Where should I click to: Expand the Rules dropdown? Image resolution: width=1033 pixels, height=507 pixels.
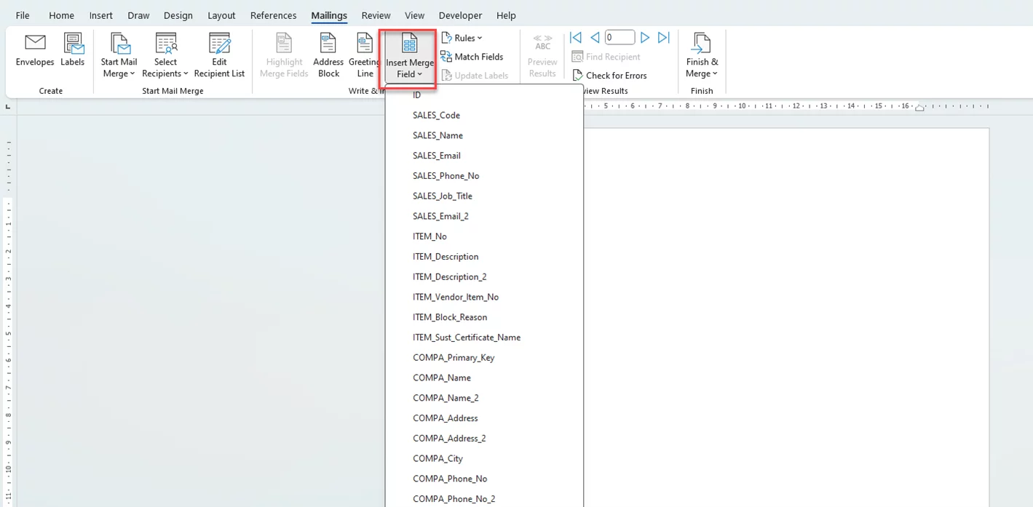[462, 38]
